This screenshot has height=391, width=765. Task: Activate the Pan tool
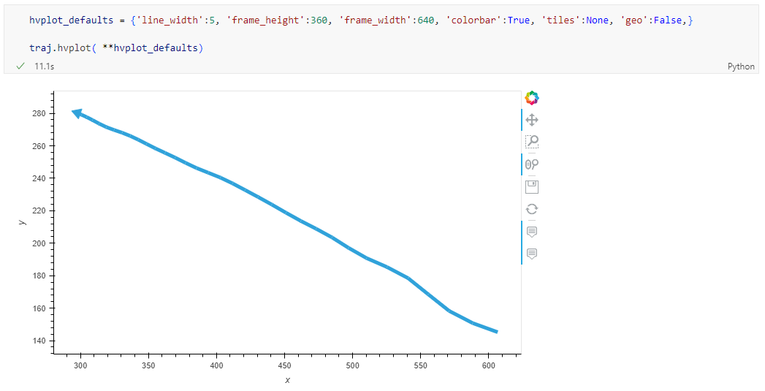coord(532,120)
